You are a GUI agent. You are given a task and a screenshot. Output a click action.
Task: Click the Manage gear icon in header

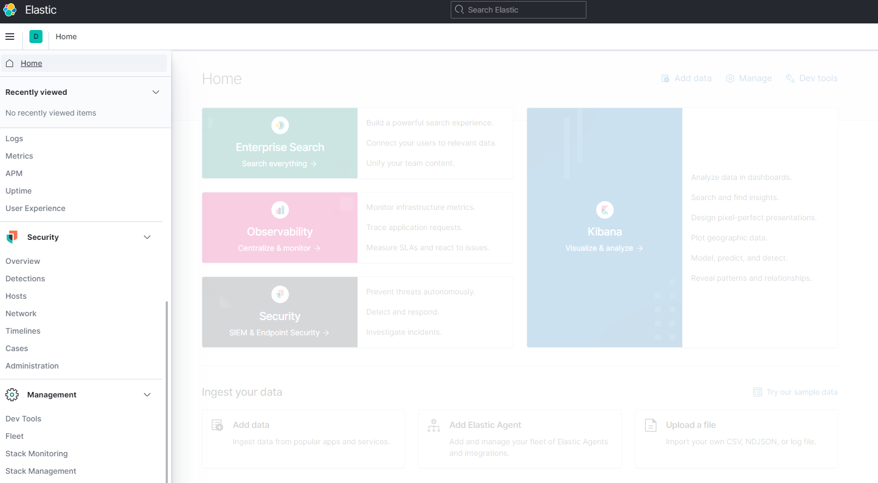pos(730,79)
